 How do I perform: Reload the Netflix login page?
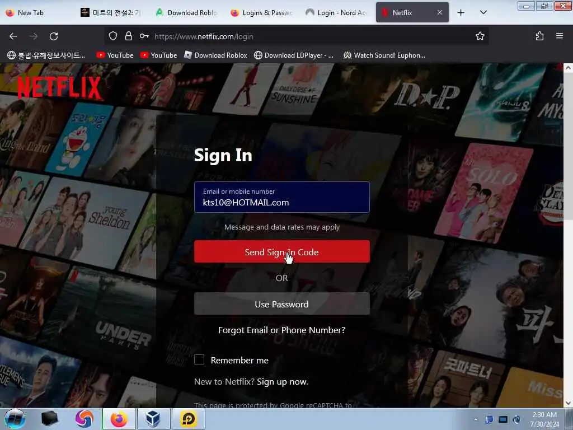click(54, 36)
